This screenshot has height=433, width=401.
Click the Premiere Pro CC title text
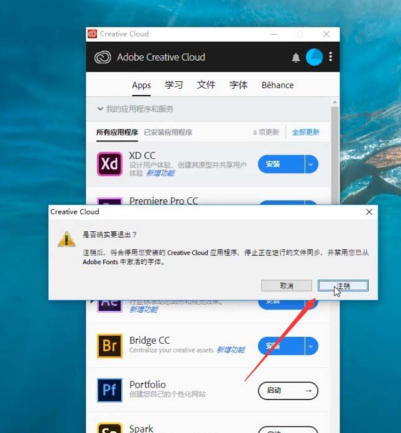pos(164,200)
